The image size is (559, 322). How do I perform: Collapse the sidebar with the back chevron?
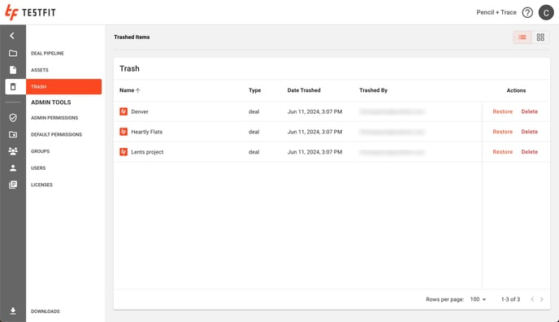pyautogui.click(x=12, y=36)
